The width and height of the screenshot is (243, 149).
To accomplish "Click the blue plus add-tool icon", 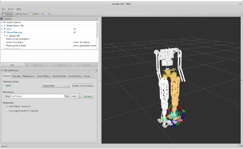I will [x=42, y=14].
